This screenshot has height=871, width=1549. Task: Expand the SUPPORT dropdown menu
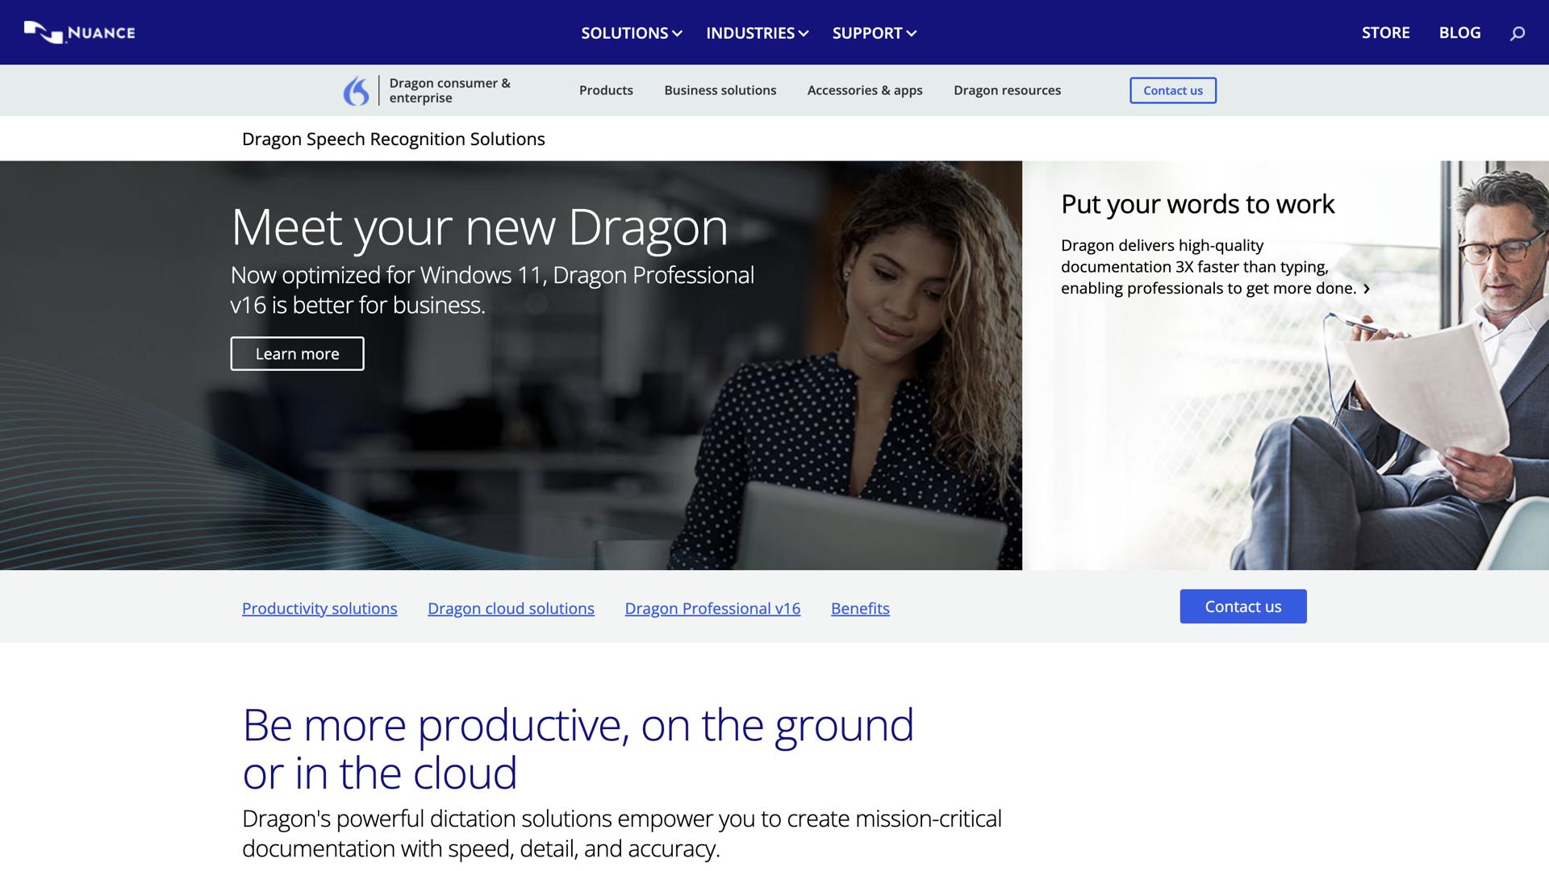[x=874, y=33]
